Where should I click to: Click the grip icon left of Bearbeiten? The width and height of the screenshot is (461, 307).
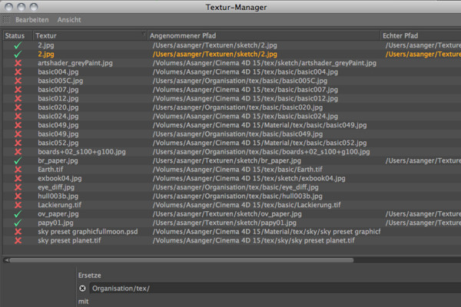[6, 20]
